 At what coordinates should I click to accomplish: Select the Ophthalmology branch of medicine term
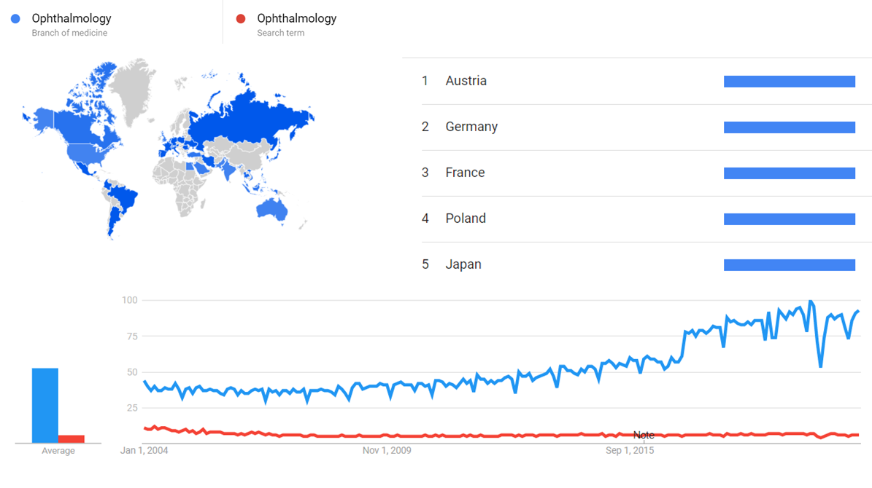tap(72, 19)
